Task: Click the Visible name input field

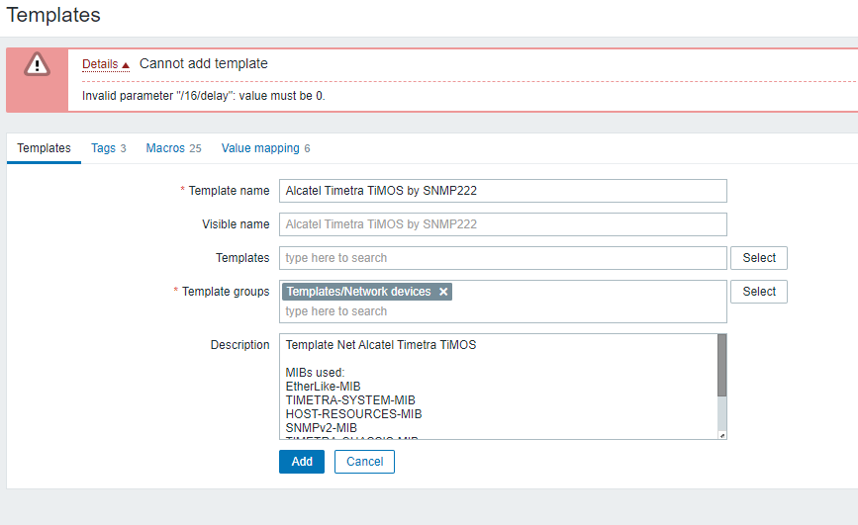Action: 503,224
